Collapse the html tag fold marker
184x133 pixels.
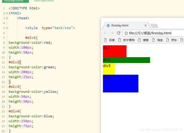tap(7, 13)
